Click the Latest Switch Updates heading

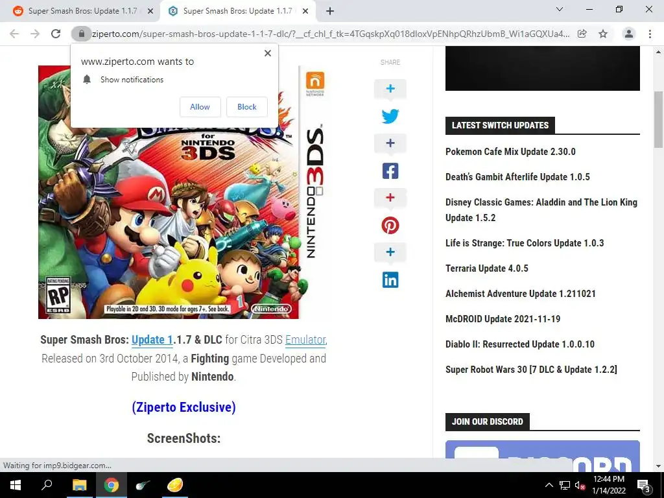[500, 125]
